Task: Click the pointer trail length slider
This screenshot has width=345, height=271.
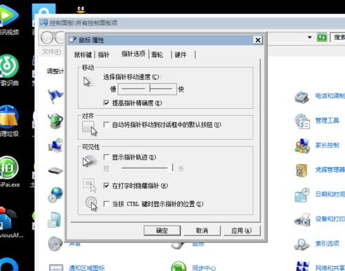Action: pos(147,168)
